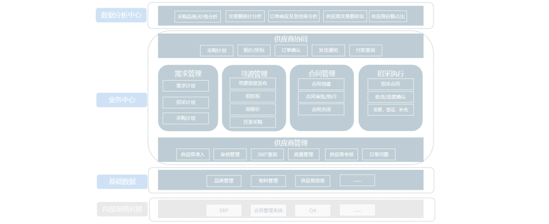Open 付款查询 box
Viewport: 549px width, 224px height.
tap(365, 50)
